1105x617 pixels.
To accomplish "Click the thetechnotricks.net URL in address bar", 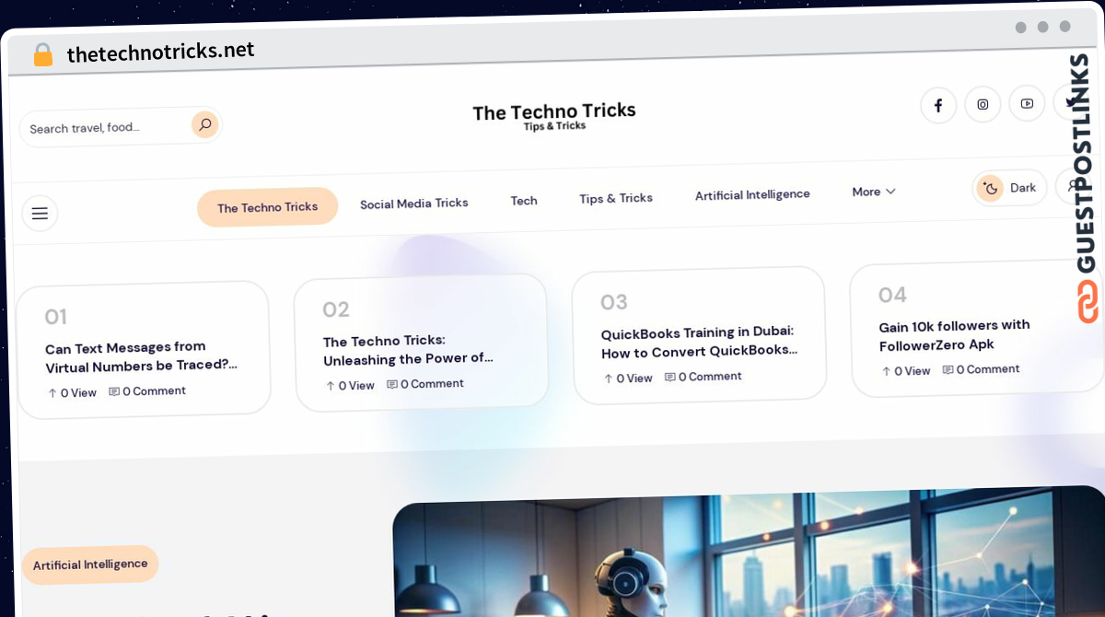I will tap(160, 52).
